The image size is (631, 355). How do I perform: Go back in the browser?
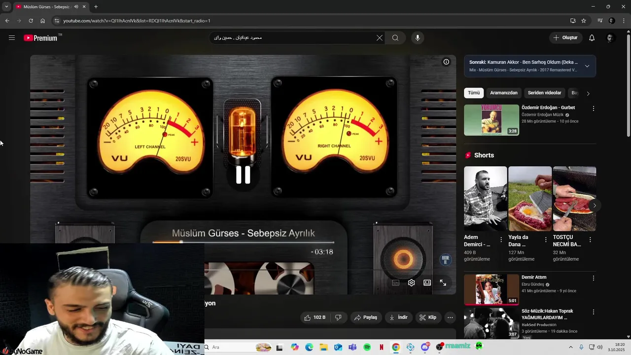[x=7, y=21]
